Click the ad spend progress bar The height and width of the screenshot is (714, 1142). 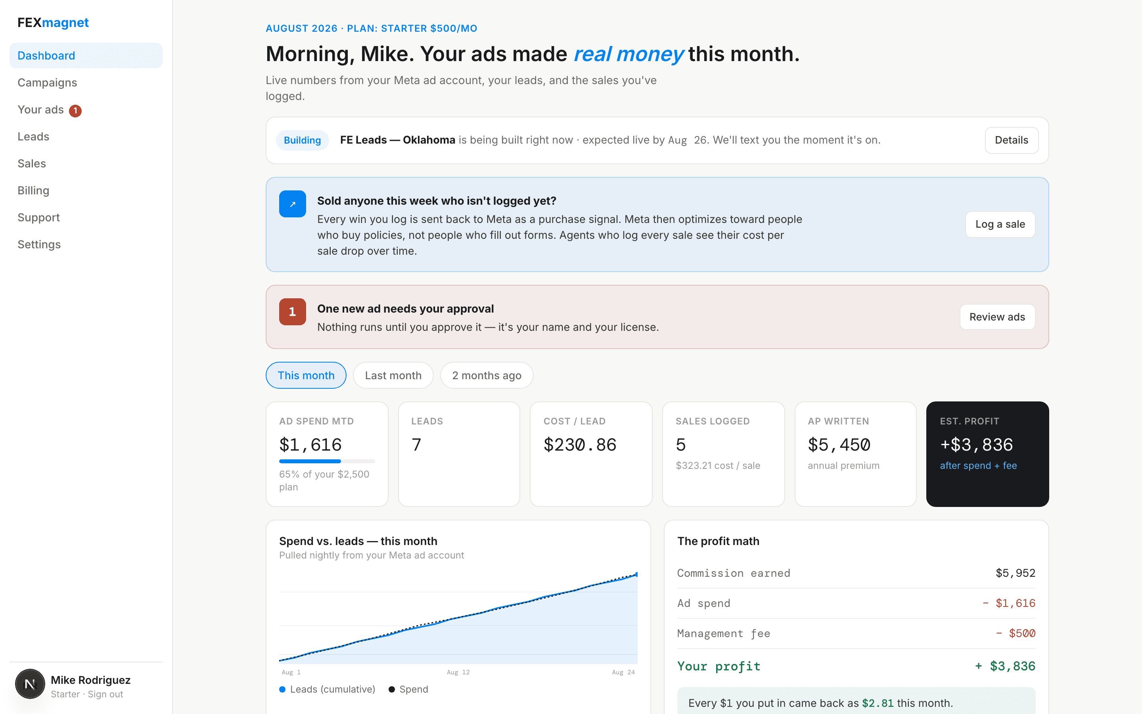click(x=327, y=461)
